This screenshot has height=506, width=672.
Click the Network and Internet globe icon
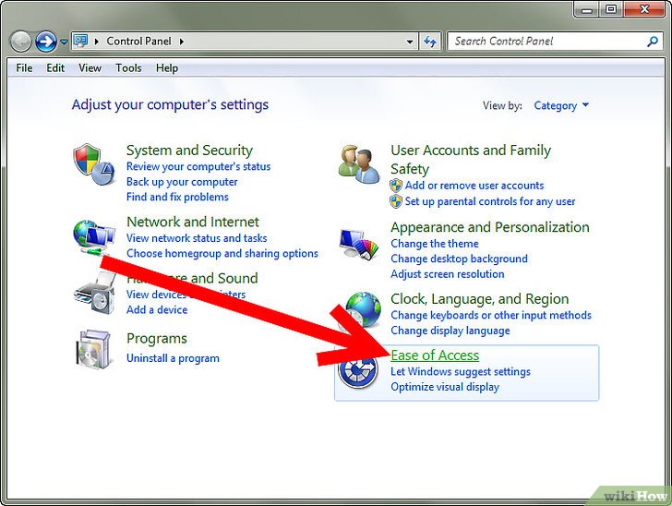pyautogui.click(x=94, y=237)
